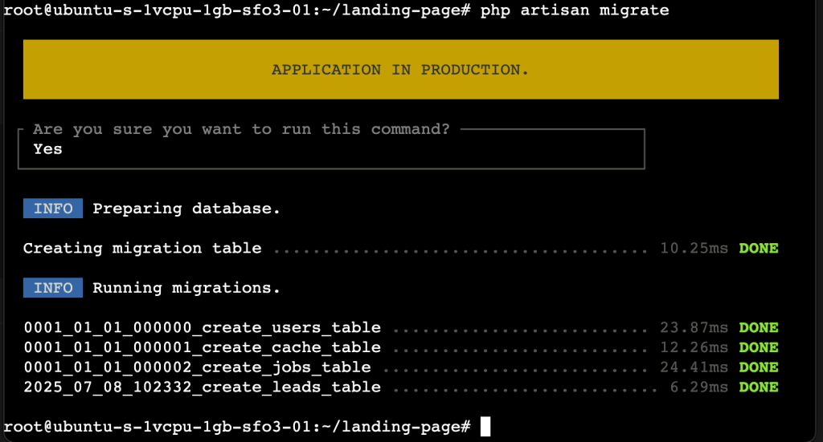Click the white cursor block at bottom prompt

(x=485, y=426)
